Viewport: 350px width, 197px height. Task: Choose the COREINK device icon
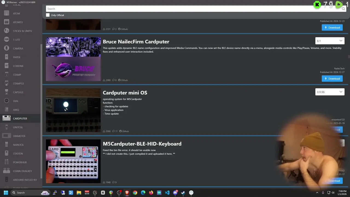point(7,66)
